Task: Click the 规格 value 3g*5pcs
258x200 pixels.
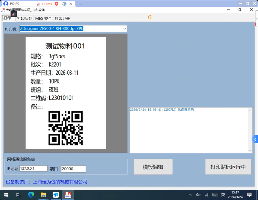Action: click(57, 56)
